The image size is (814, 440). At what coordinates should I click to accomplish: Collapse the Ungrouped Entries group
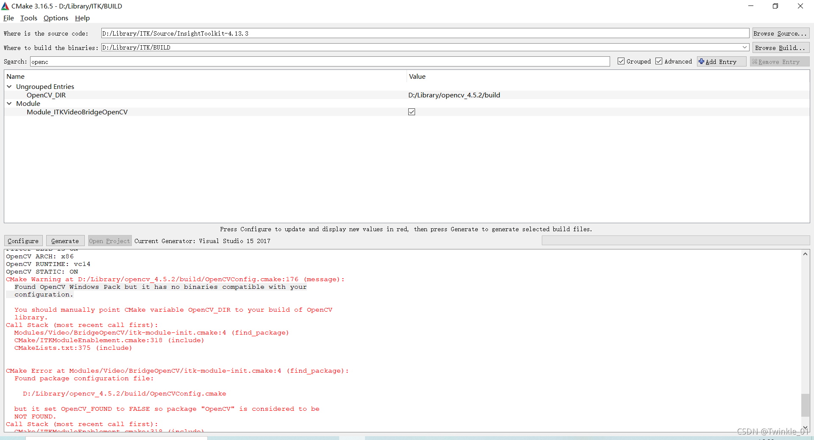(9, 86)
